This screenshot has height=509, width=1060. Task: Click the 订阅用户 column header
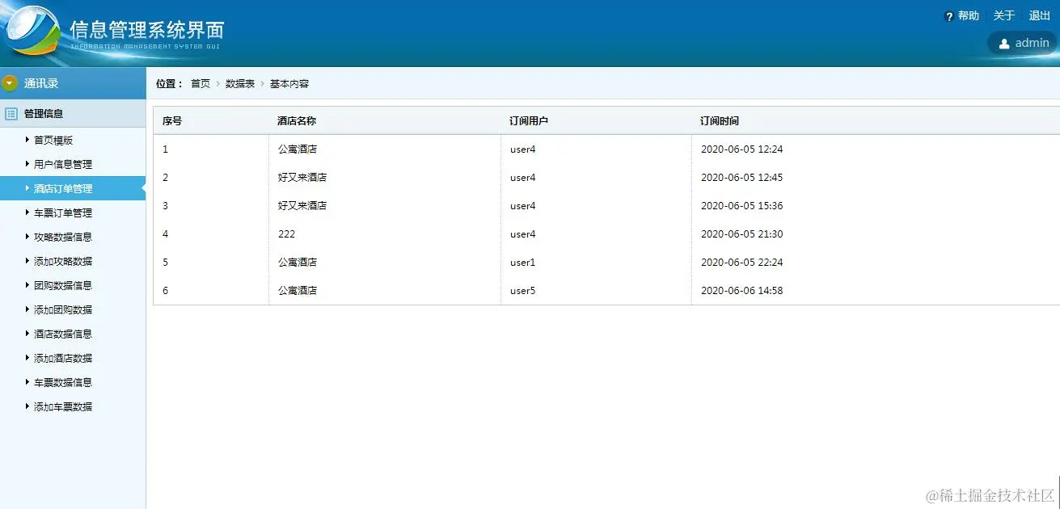[x=530, y=121]
